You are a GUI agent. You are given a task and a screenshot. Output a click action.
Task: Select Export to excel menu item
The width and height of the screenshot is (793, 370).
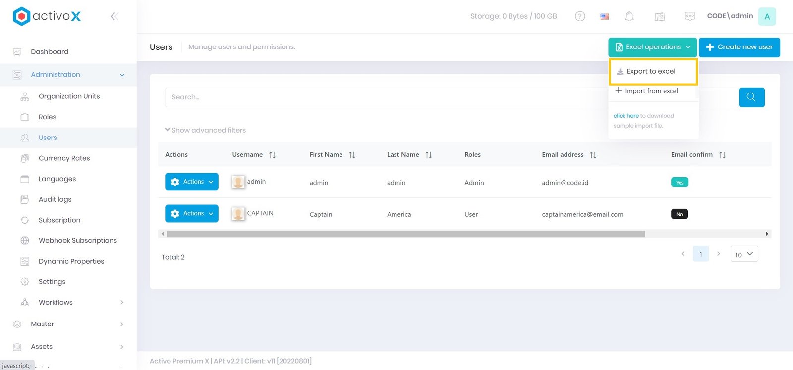(x=651, y=71)
